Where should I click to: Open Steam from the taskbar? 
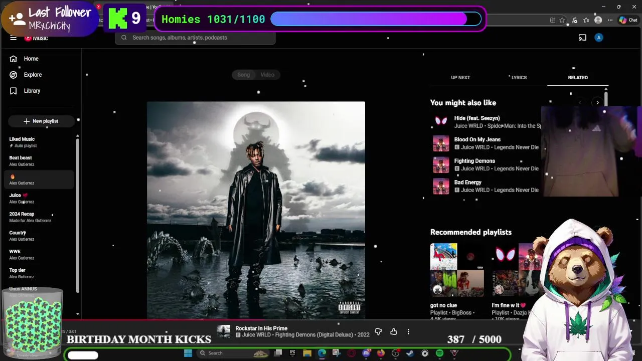pyautogui.click(x=410, y=353)
